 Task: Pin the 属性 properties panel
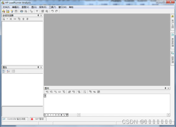(38, 67)
